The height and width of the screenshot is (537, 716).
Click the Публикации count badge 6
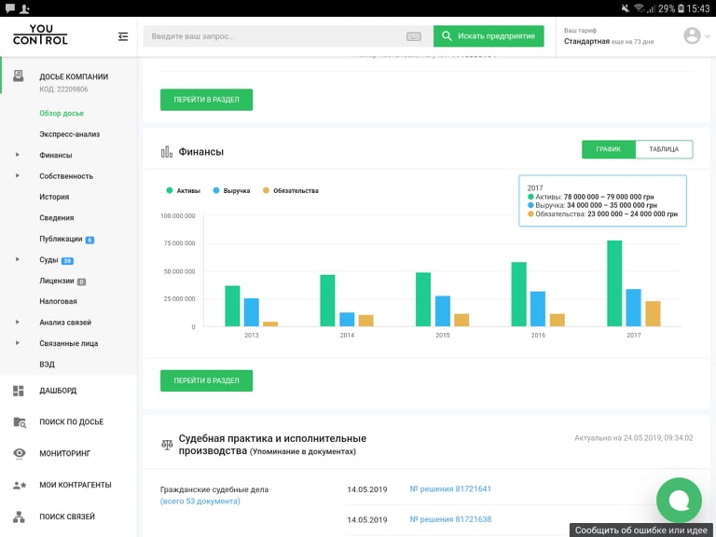click(x=89, y=240)
